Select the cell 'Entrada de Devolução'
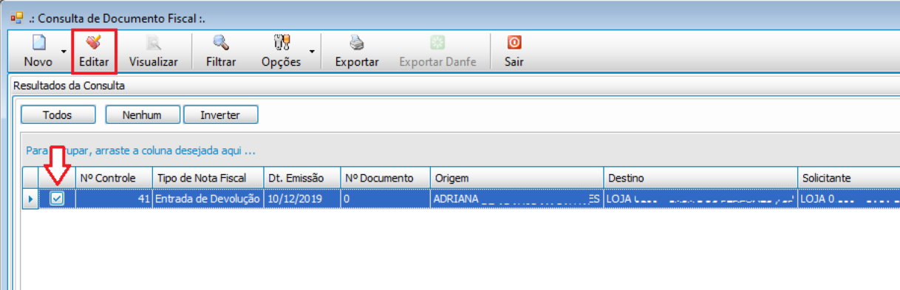The image size is (900, 290). (x=208, y=199)
